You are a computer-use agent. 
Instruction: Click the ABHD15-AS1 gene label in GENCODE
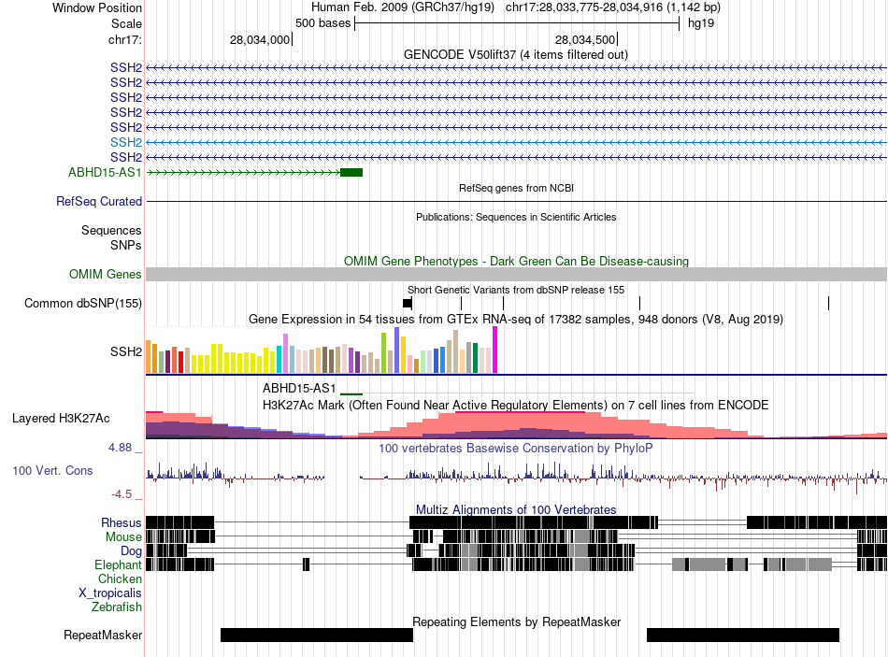(105, 172)
